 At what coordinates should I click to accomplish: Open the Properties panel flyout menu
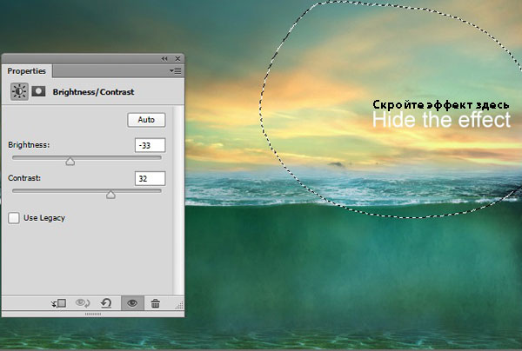point(176,70)
